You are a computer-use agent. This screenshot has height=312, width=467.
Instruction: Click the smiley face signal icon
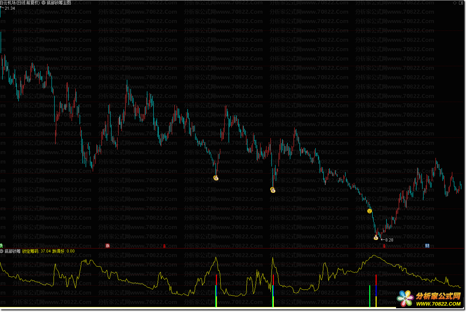pyautogui.click(x=369, y=211)
